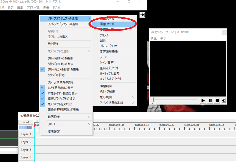The width and height of the screenshot is (236, 162).
Task: Click the Layer 3 header
Action: (26, 150)
